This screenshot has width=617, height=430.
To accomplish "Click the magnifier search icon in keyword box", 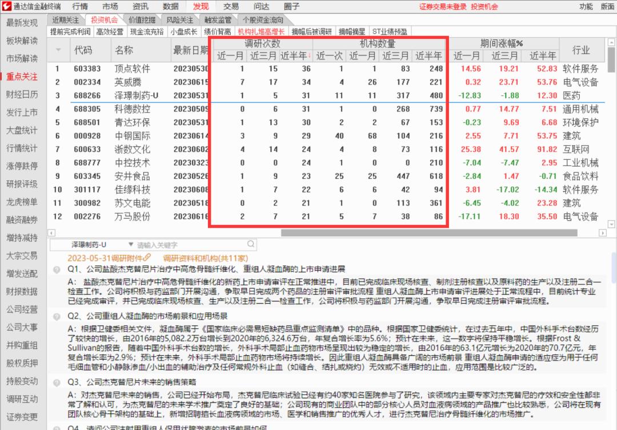I will coord(250,243).
